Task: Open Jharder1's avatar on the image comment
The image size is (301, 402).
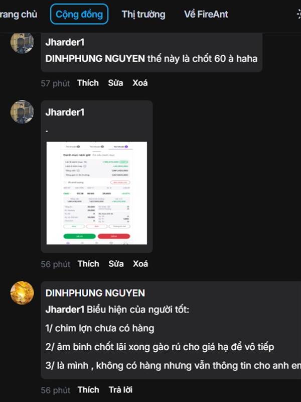Action: (22, 112)
